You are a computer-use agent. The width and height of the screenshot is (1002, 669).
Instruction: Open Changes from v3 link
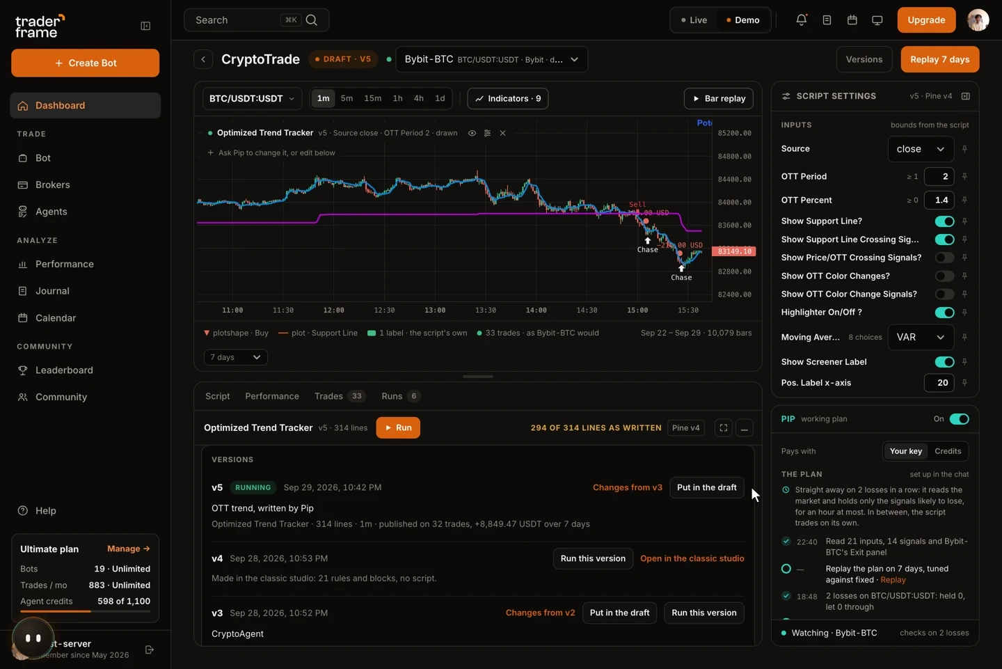628,487
